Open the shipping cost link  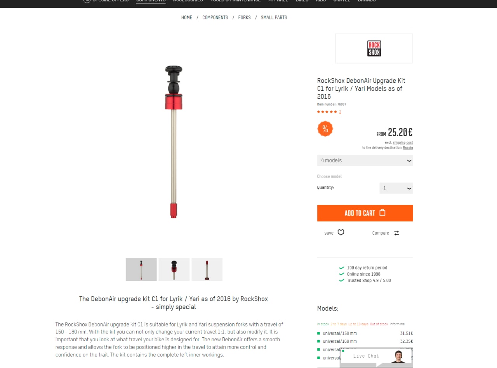pos(403,143)
